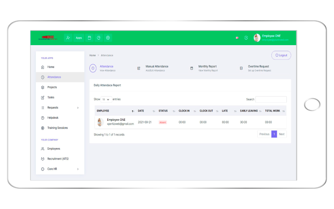Select Projects in the sidebar
Image resolution: width=334 pixels, height=209 pixels.
[x=52, y=87]
